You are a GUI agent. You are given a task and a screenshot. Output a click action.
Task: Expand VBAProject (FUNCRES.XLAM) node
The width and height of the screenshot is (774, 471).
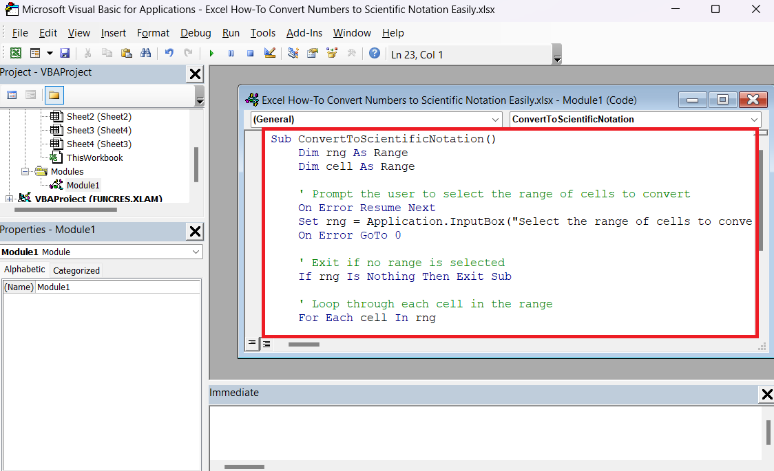(x=9, y=199)
